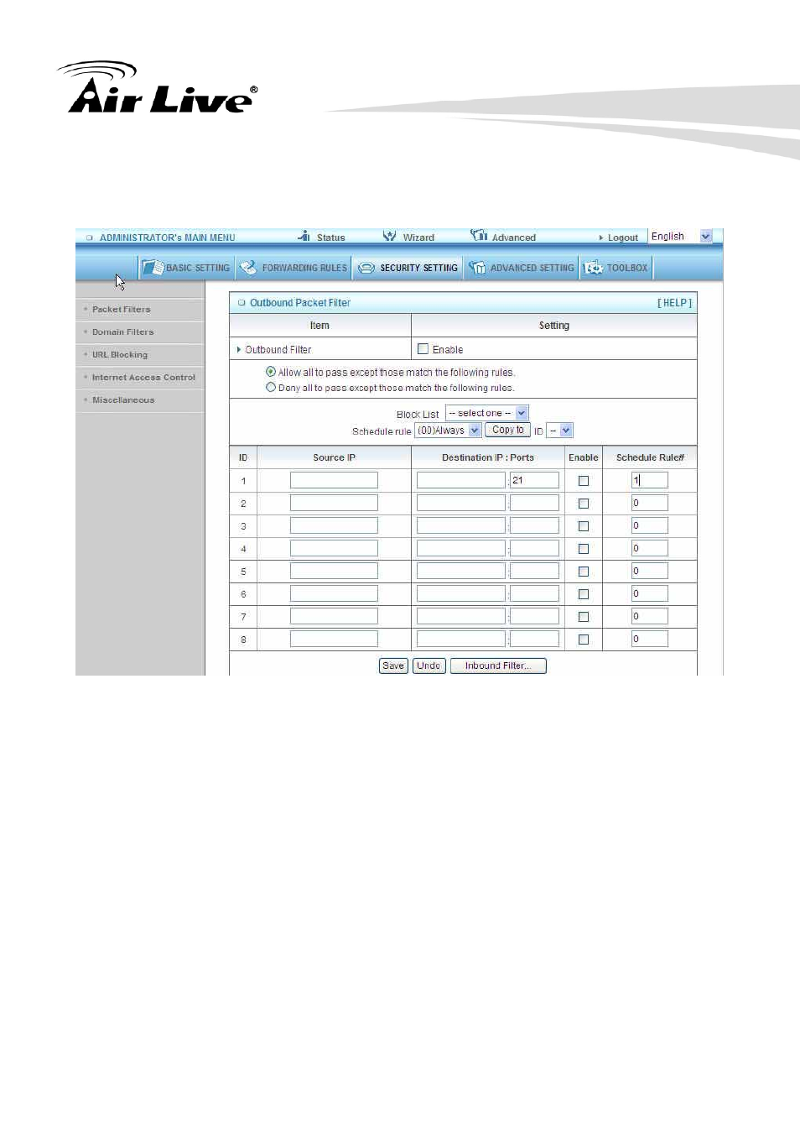Screen dimensions: 800x1133
Task: Open the English language dropdown
Action: click(x=681, y=237)
